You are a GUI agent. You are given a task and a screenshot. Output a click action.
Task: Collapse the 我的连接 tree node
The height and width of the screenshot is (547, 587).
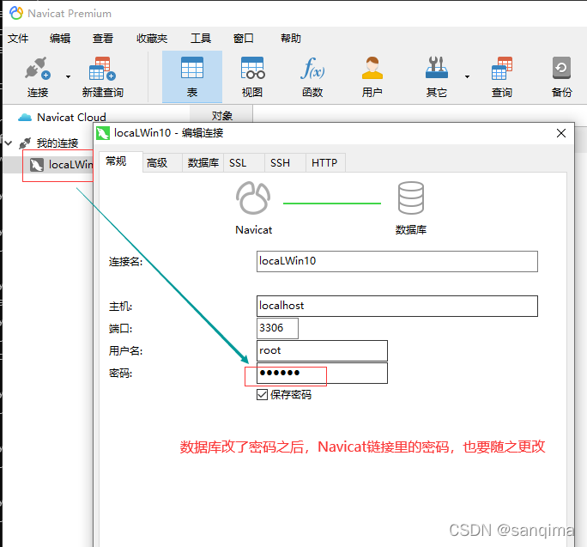(x=9, y=143)
